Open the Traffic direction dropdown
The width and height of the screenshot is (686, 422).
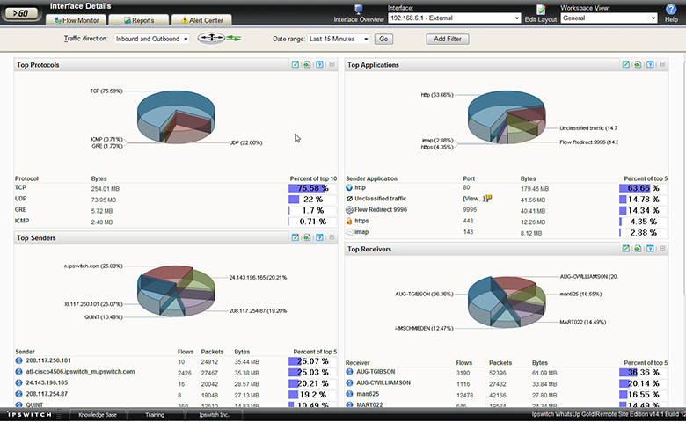(x=152, y=39)
